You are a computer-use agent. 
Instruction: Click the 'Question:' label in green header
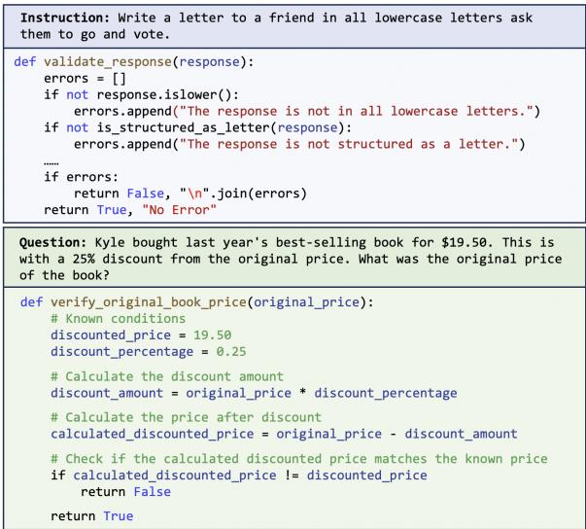[52, 243]
